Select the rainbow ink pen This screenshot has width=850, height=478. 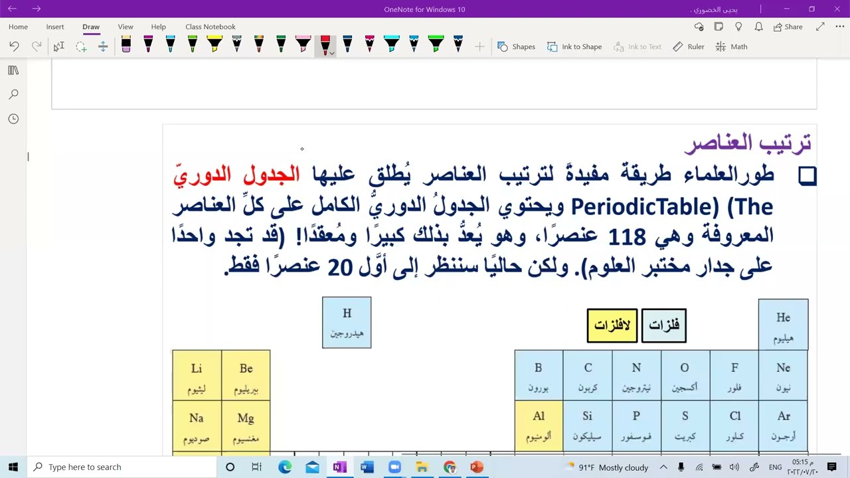point(259,45)
